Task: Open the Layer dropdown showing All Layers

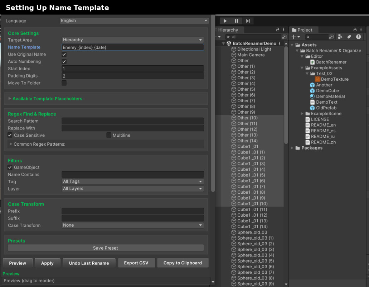Action: click(133, 188)
